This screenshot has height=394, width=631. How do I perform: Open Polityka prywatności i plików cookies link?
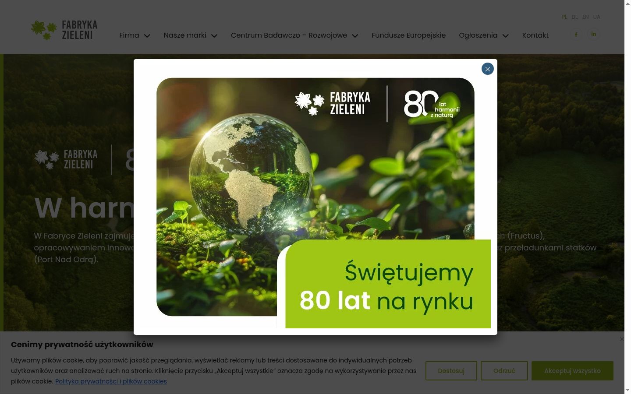[111, 381]
